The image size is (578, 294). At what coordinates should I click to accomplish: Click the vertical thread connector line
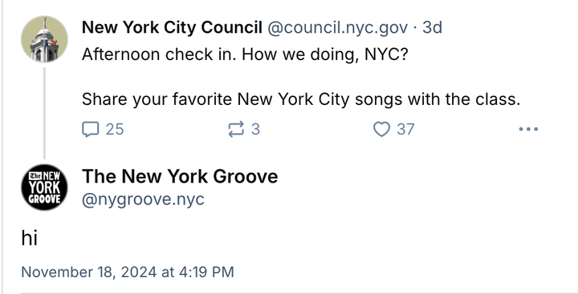pos(45,113)
